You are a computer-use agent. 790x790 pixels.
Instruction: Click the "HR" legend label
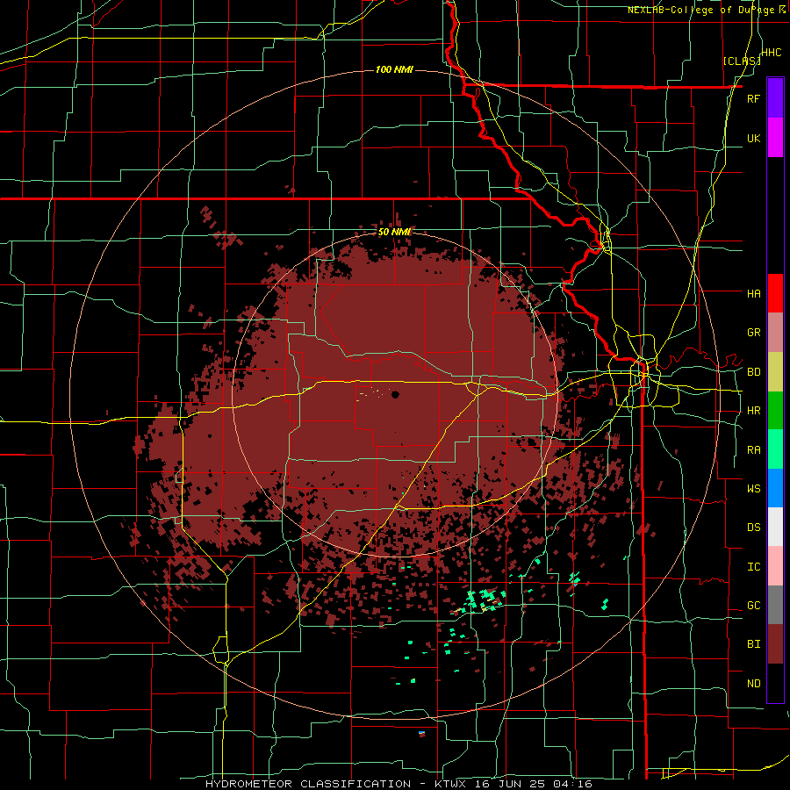[753, 411]
